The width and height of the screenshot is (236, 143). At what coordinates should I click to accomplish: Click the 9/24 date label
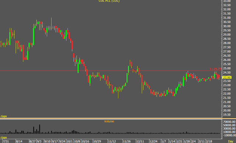(x=62, y=142)
